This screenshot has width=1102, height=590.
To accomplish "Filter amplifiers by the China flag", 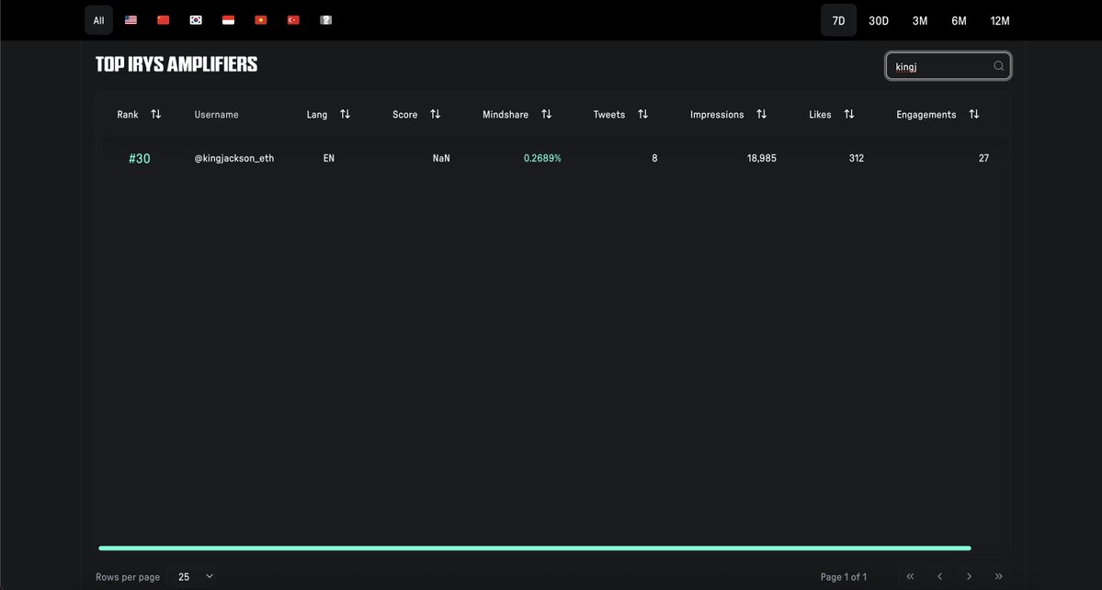I will click(163, 20).
